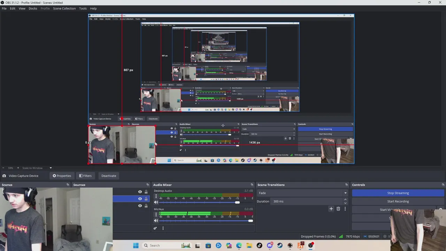The image size is (446, 251).
Task: Open the Windows Start menu
Action: pos(136,245)
